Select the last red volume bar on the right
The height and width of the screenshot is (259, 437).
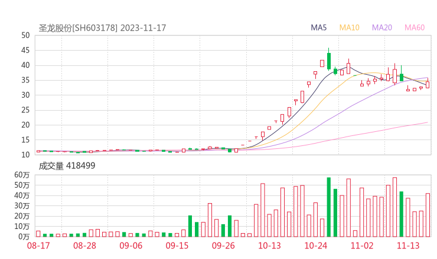[x=428, y=215]
